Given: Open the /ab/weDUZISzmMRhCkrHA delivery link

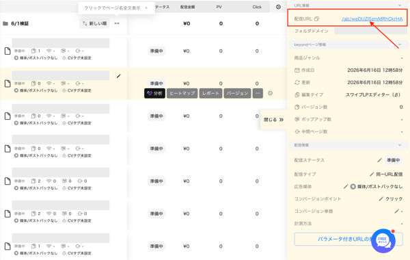Looking at the screenshot, I should pos(372,19).
